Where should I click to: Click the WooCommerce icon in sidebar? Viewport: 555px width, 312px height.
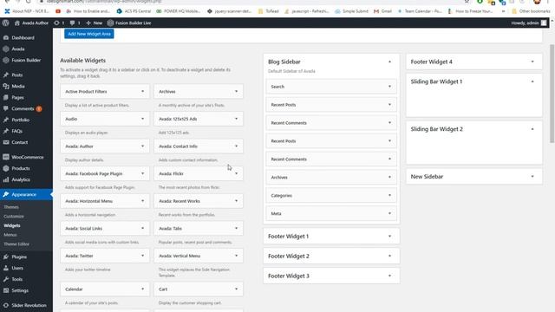[x=6, y=157]
